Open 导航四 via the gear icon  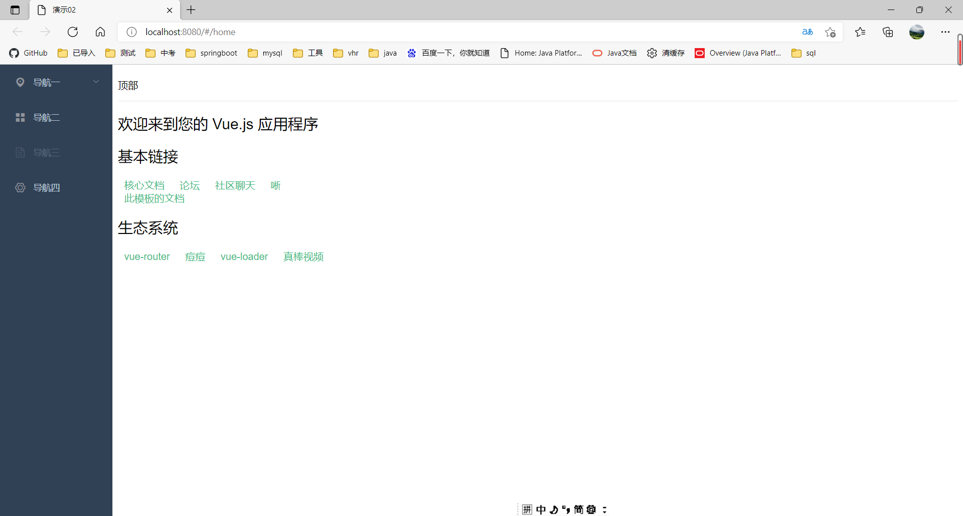click(x=20, y=187)
